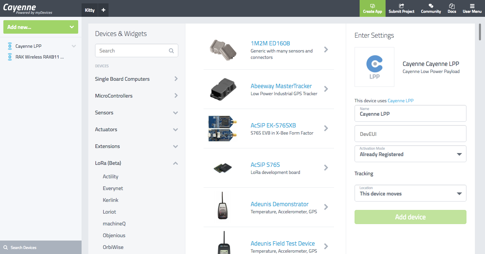Viewport: 485px width, 254px height.
Task: Click the Cayenne LPP logo image
Action: (x=374, y=67)
